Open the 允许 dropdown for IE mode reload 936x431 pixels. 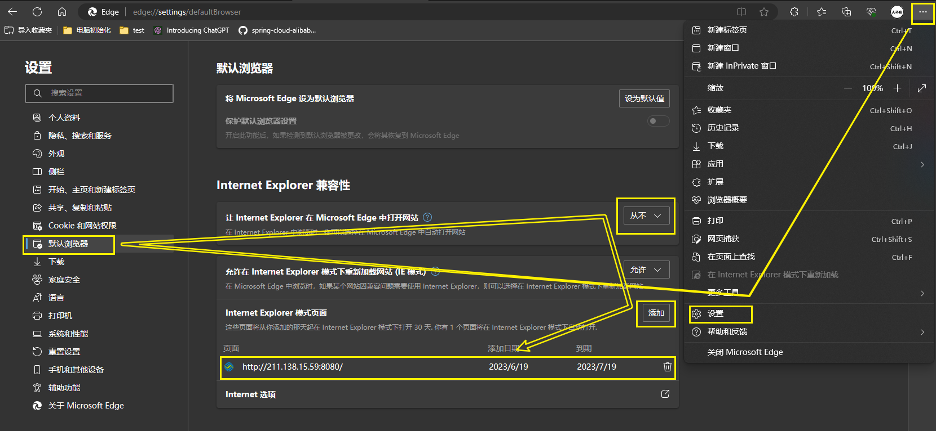tap(646, 270)
